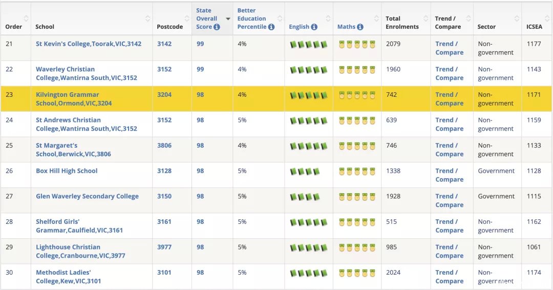Open Kilvington Grammar School, Ormond link
Screen dimensions: 553x290
(x=74, y=99)
